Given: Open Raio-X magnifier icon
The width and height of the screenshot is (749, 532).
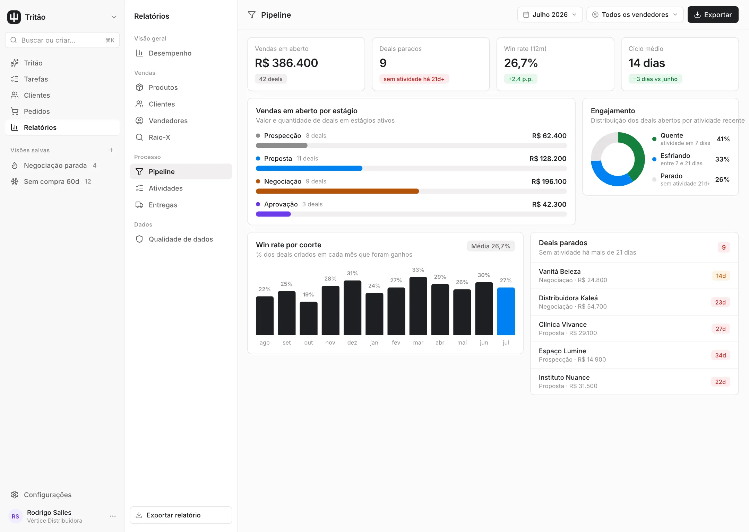Looking at the screenshot, I should pos(139,137).
